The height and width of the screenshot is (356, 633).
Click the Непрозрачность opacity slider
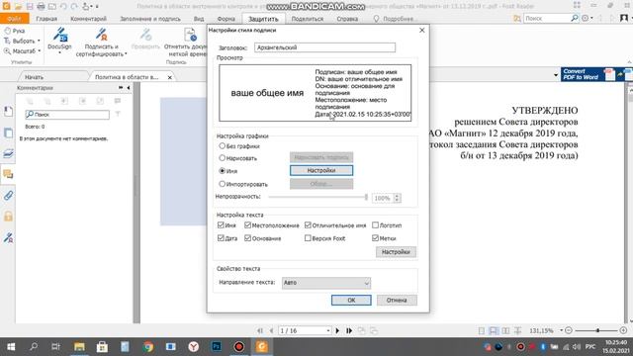[x=318, y=198]
